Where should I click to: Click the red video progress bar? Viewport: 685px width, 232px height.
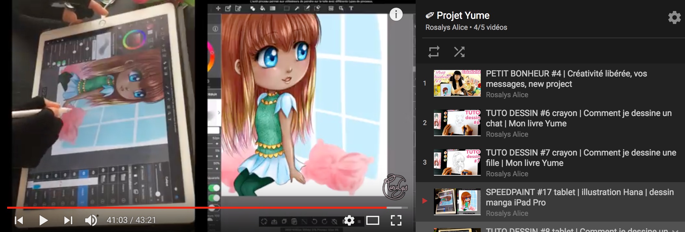tap(195, 207)
